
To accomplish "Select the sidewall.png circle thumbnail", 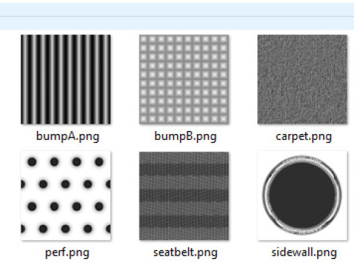I will point(302,196).
